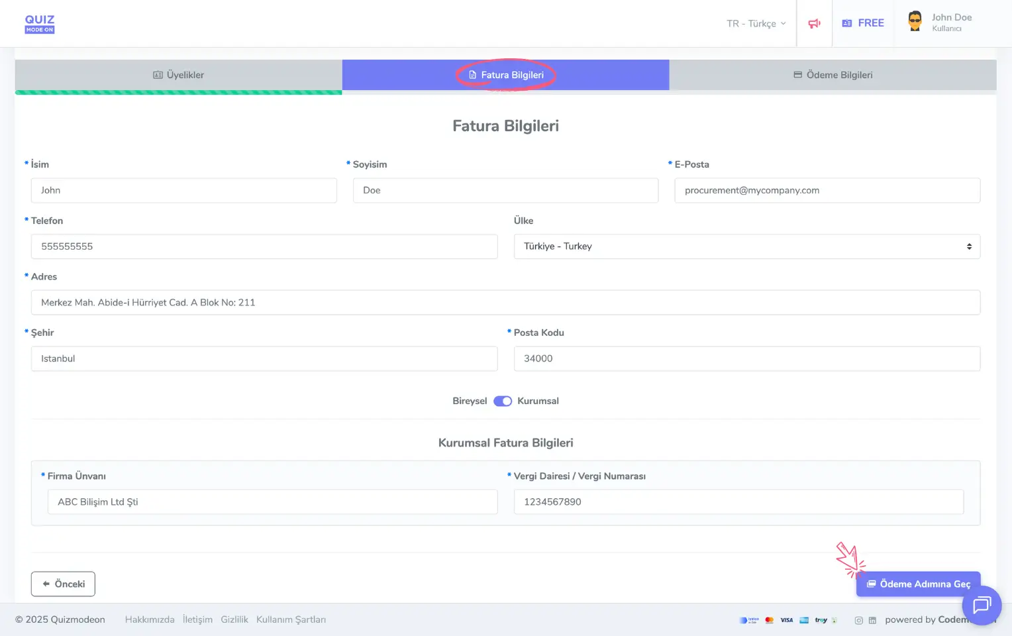Click the Quizmodeon logo
The width and height of the screenshot is (1012, 636).
[x=40, y=24]
